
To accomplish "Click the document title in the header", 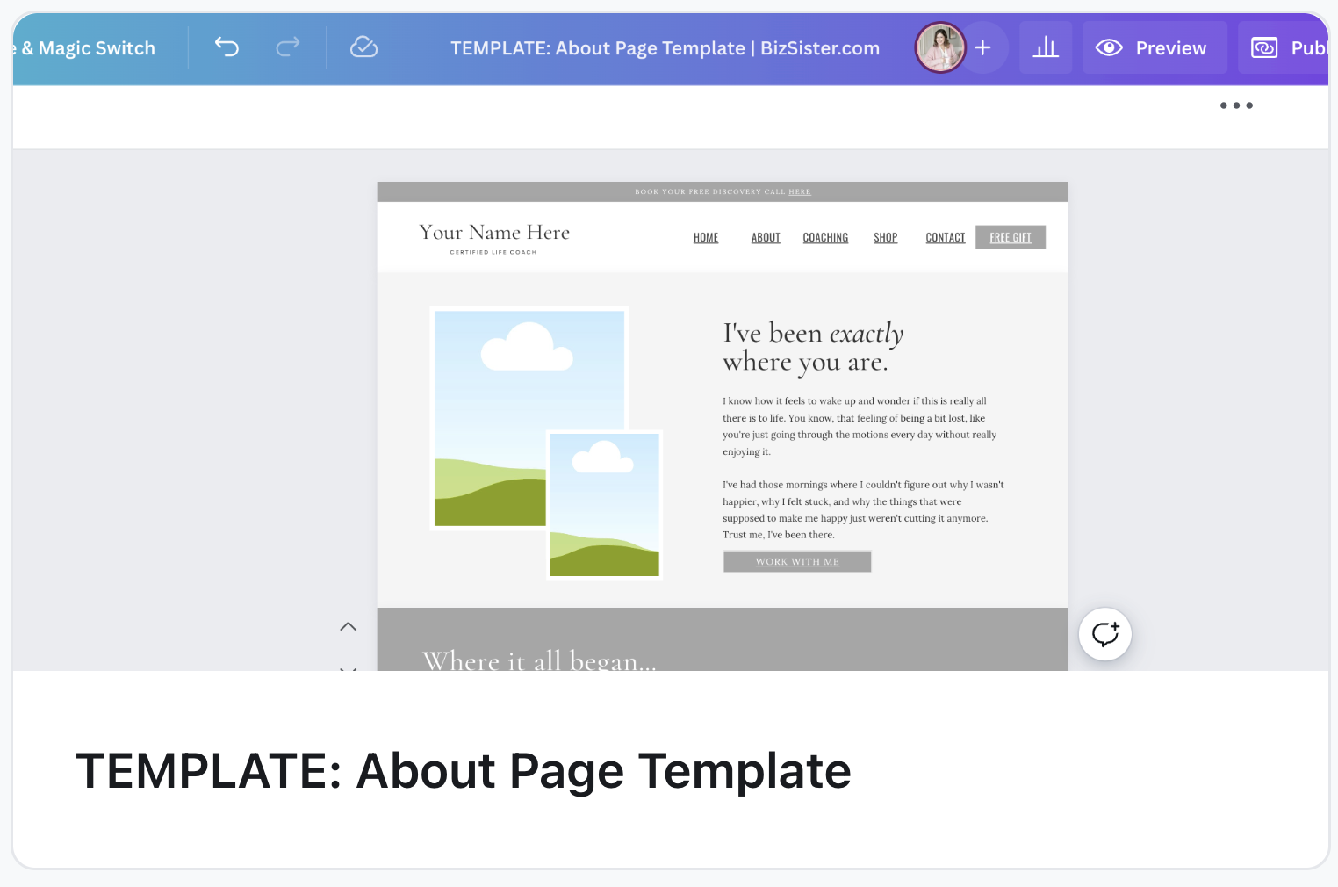I will pos(665,48).
